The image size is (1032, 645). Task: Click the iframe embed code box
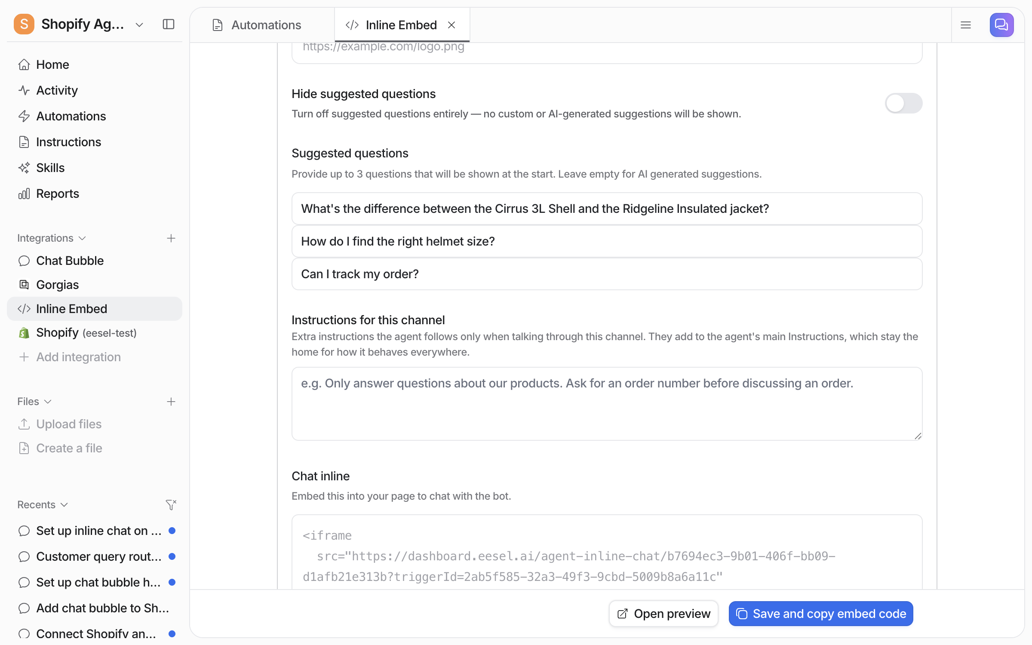click(607, 552)
